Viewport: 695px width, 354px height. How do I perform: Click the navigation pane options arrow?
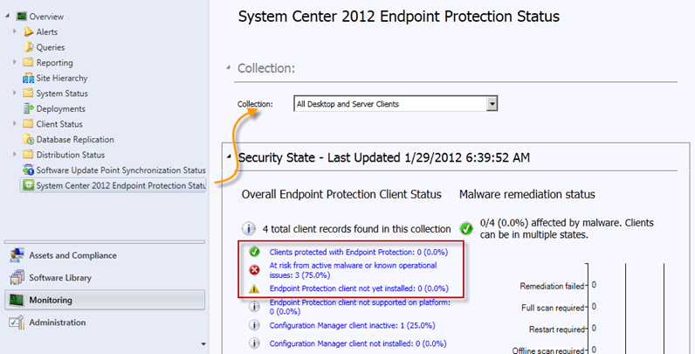tap(203, 344)
